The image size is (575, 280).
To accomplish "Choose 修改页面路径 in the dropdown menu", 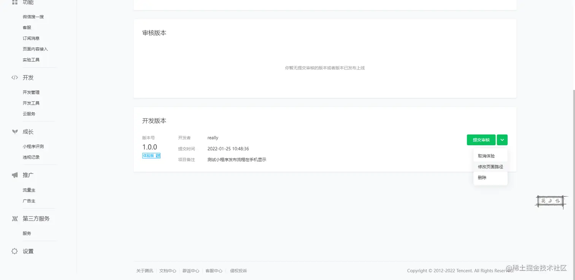I will (x=490, y=167).
